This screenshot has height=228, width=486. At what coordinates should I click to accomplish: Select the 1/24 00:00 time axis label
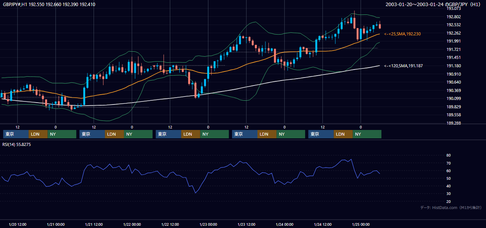coord(284,225)
